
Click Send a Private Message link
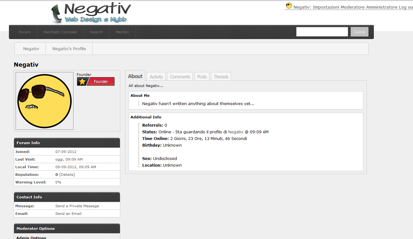(x=77, y=206)
